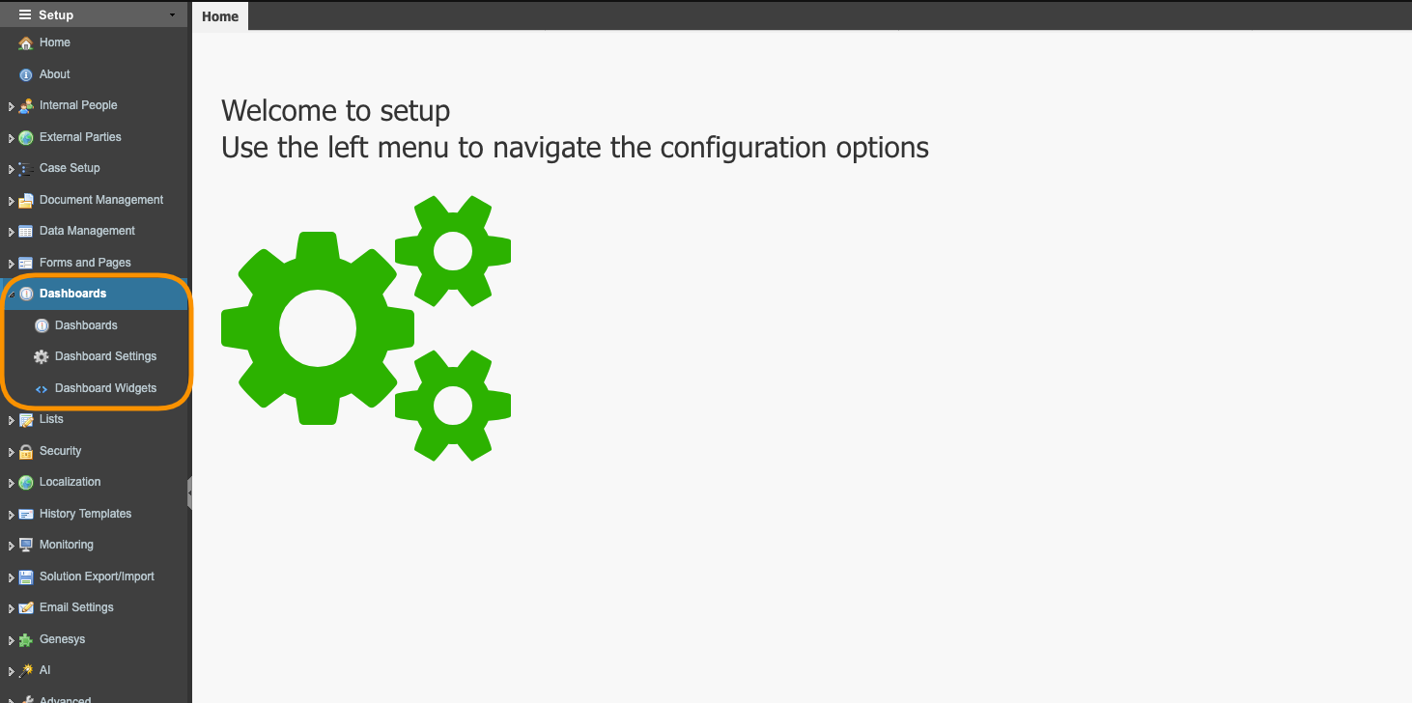Click the Dashboard Widgets code icon
1412x703 pixels.
[41, 389]
